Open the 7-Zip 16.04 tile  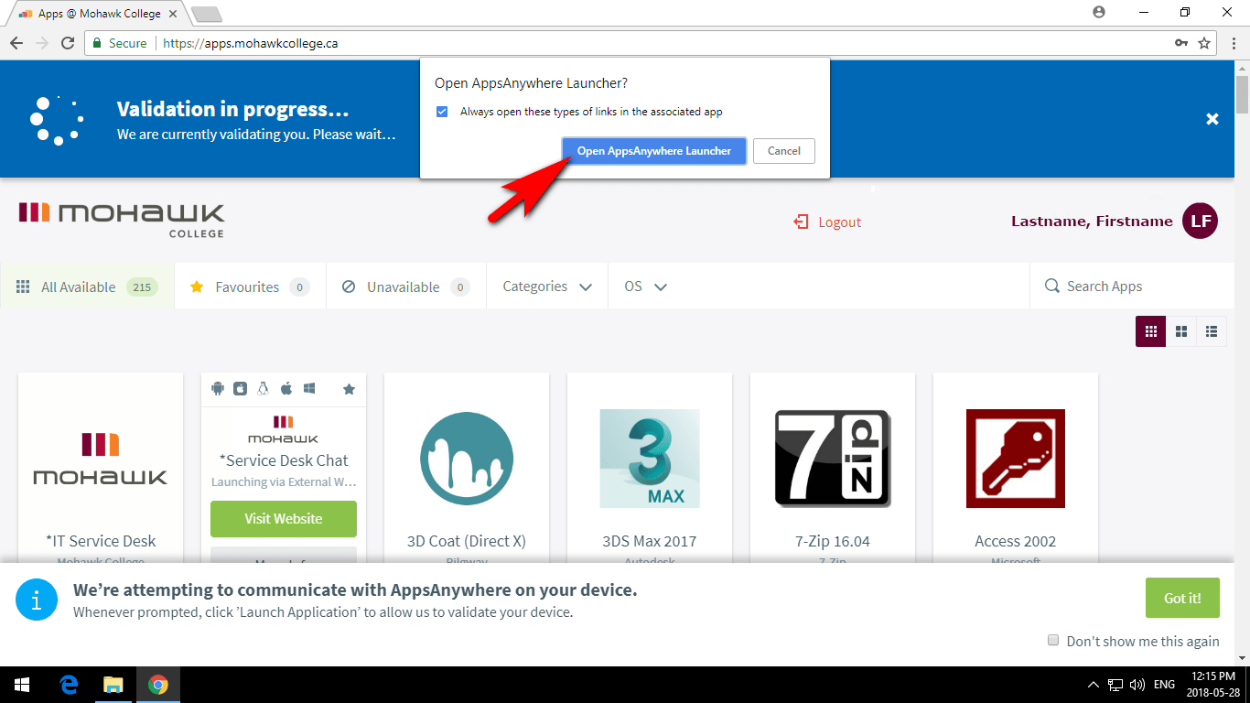pyautogui.click(x=833, y=467)
